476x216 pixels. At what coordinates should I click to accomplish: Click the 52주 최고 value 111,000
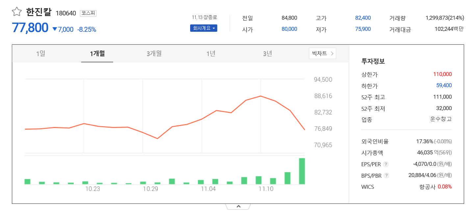pos(442,97)
